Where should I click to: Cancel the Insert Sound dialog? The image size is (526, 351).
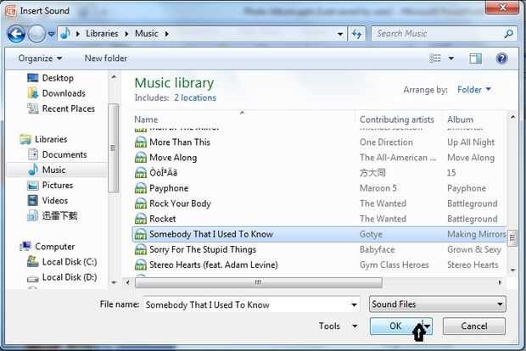coord(473,326)
